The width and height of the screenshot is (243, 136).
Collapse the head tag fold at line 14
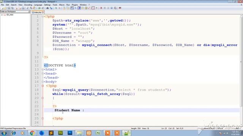(x=43, y=74)
